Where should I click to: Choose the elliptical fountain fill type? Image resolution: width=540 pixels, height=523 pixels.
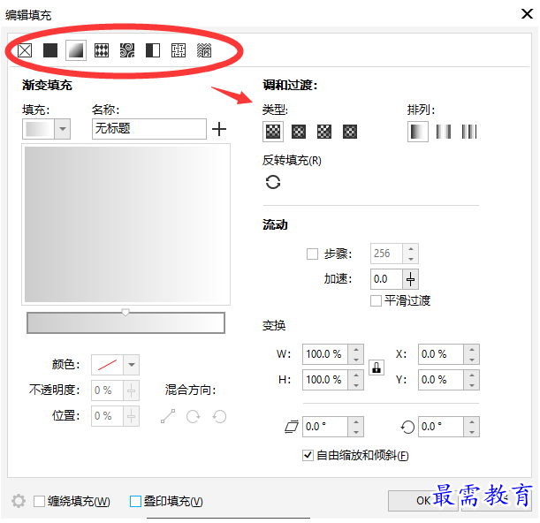(x=299, y=132)
